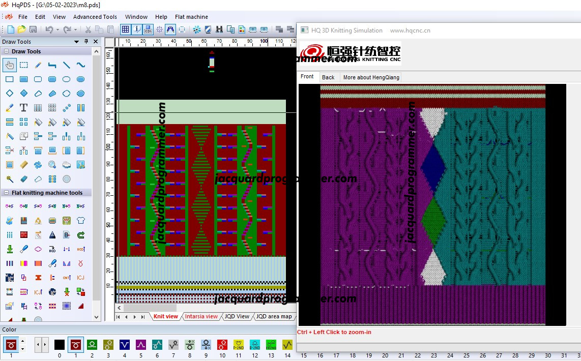Pick the eyedropper color picker tool

tap(10, 108)
